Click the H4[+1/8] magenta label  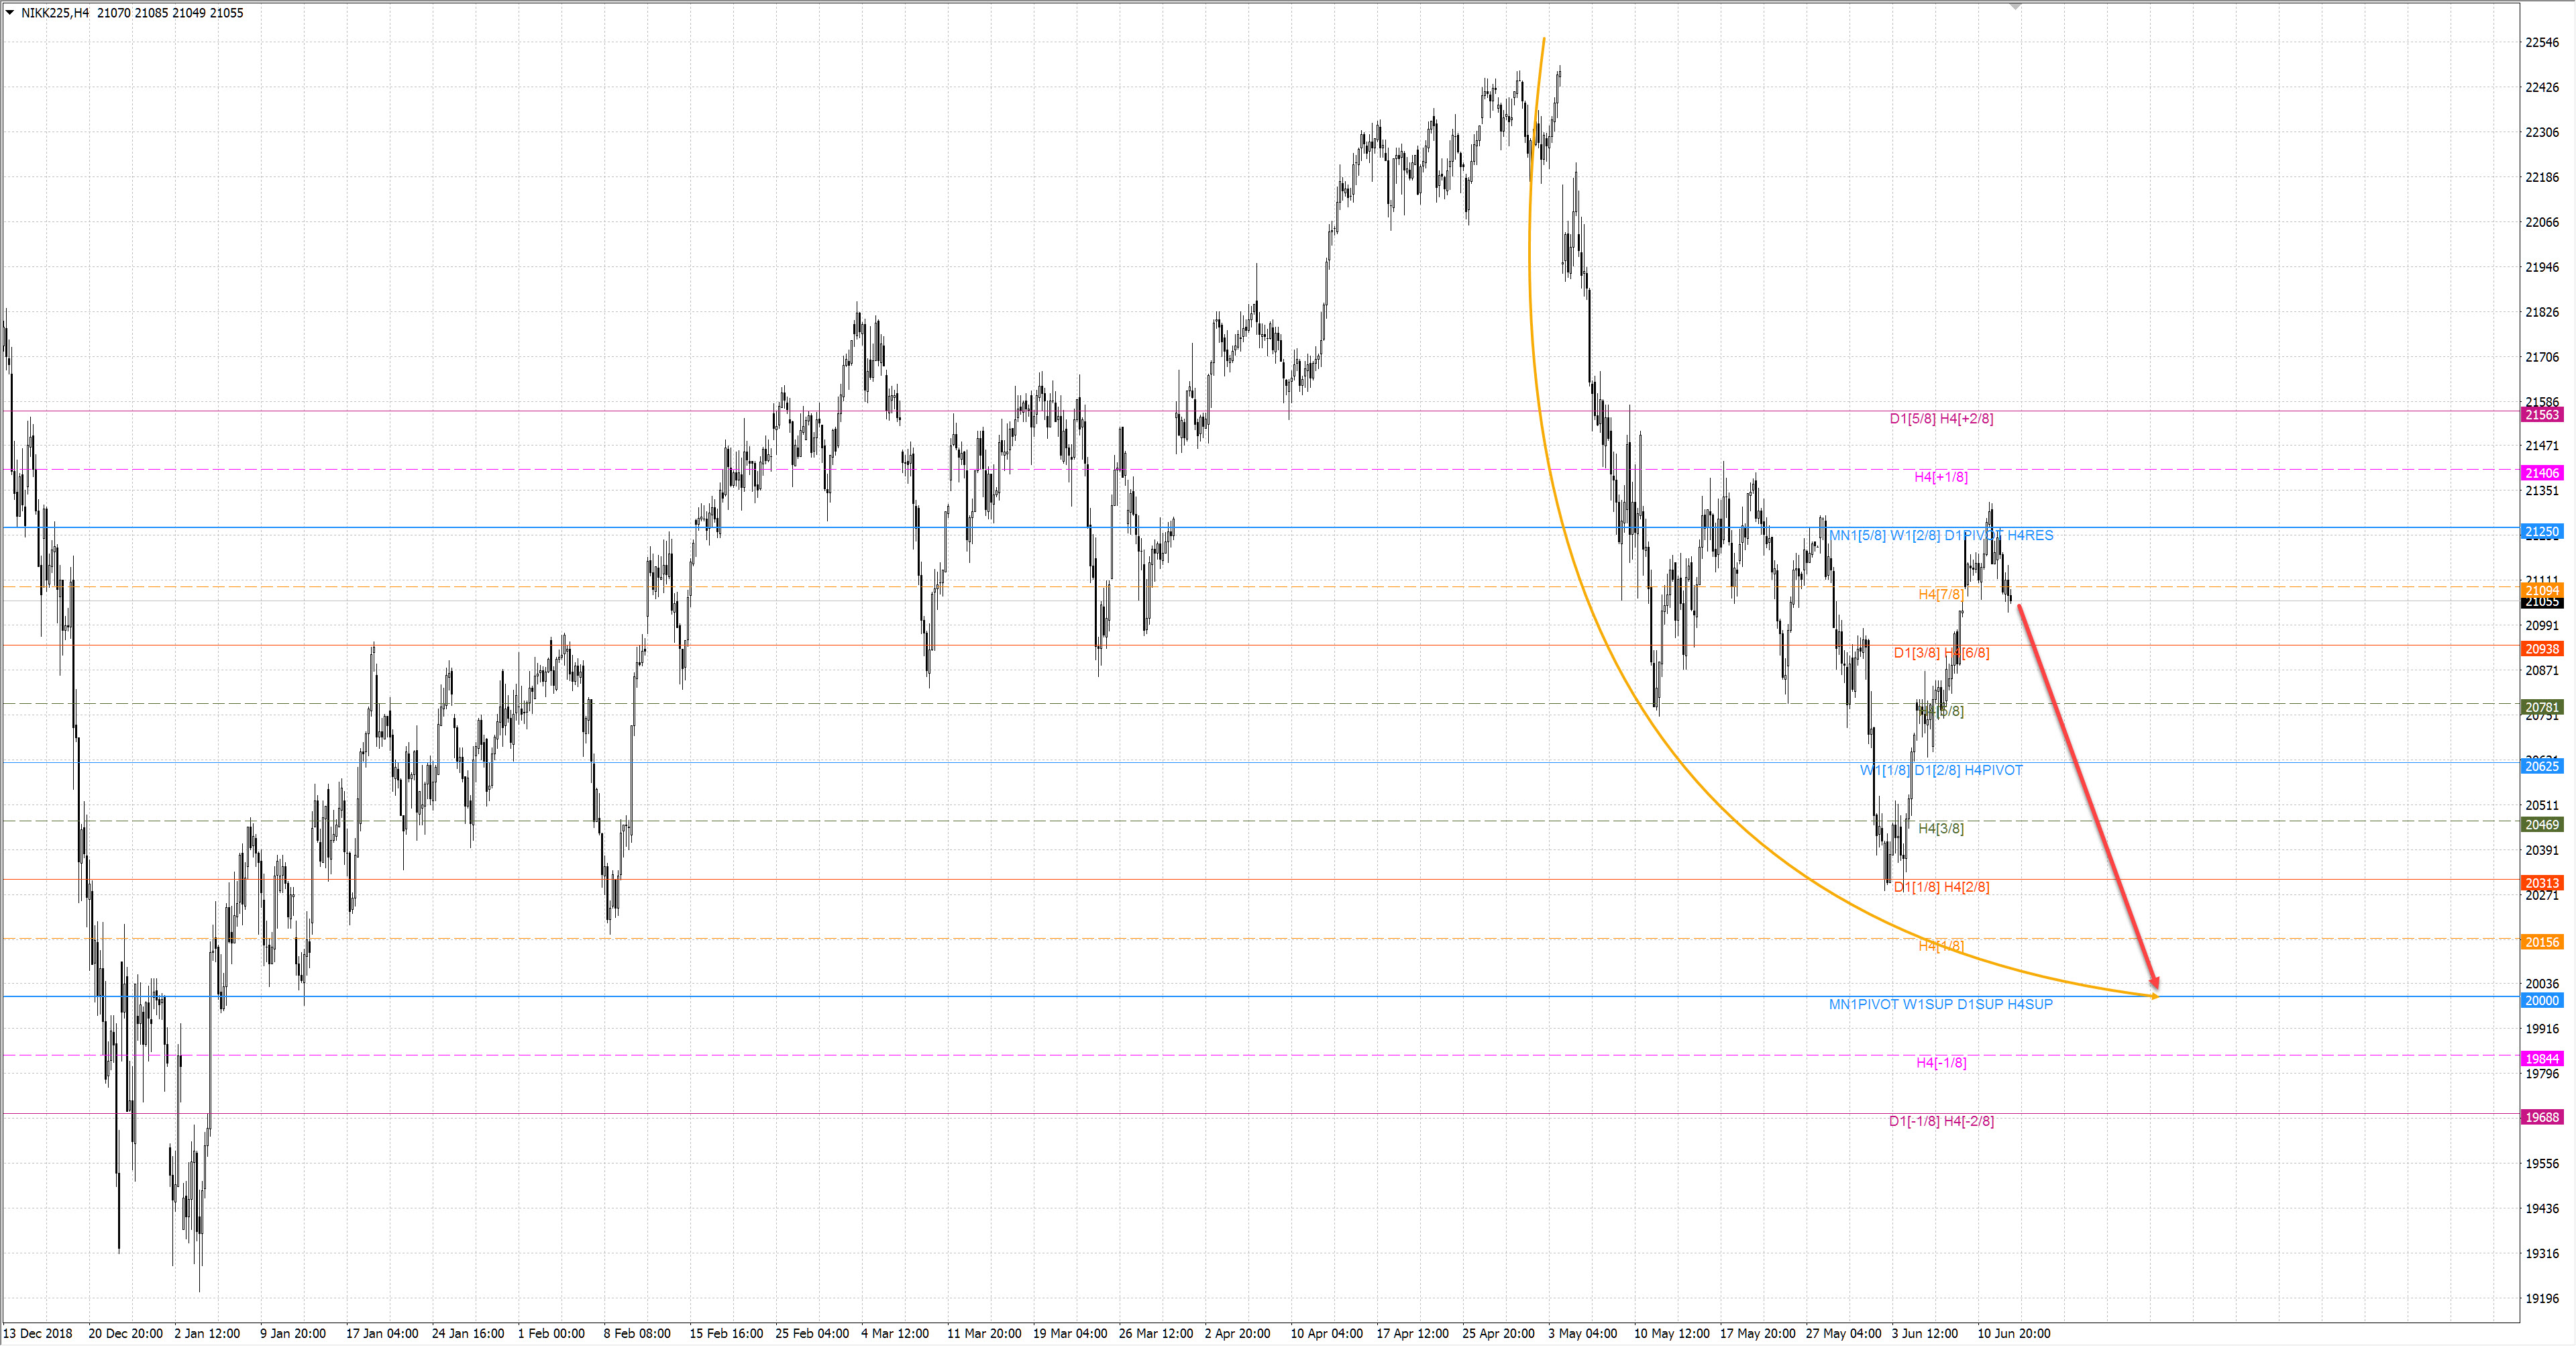(1941, 477)
